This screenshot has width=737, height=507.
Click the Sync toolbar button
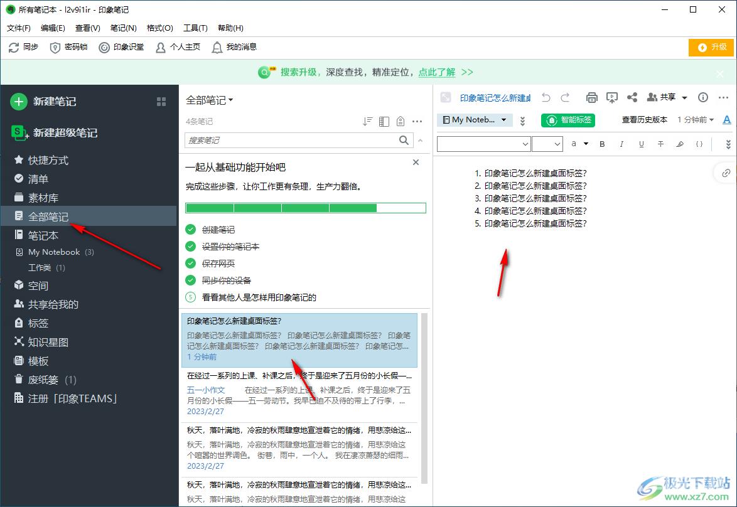[x=23, y=47]
